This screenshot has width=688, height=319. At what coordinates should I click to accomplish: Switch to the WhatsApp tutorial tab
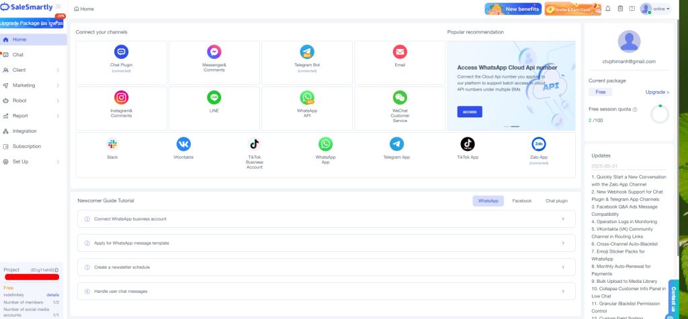tap(488, 201)
